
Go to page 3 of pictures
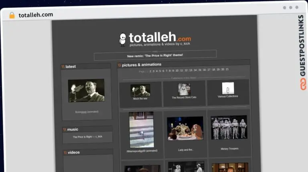point(154,71)
